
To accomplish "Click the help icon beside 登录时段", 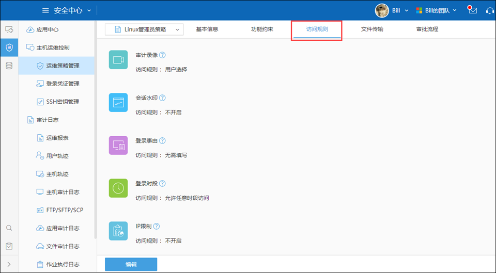I will pyautogui.click(x=162, y=184).
